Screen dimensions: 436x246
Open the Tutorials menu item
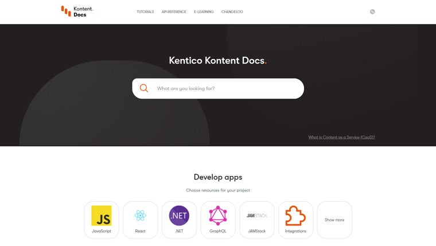click(x=145, y=11)
